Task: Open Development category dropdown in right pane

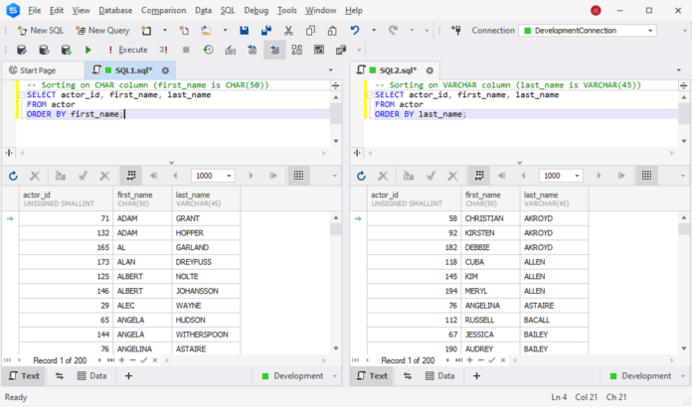Action: point(683,376)
